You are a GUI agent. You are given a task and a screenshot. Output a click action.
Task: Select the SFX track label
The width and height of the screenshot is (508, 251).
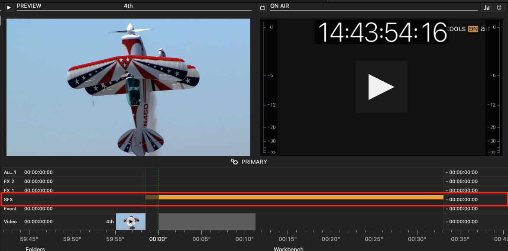point(8,200)
